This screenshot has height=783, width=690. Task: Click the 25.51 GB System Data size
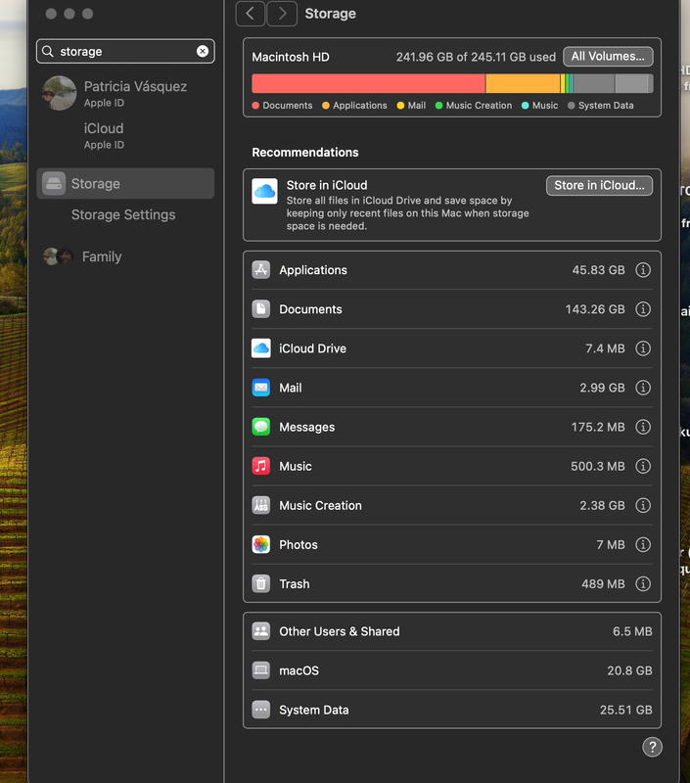(x=626, y=710)
